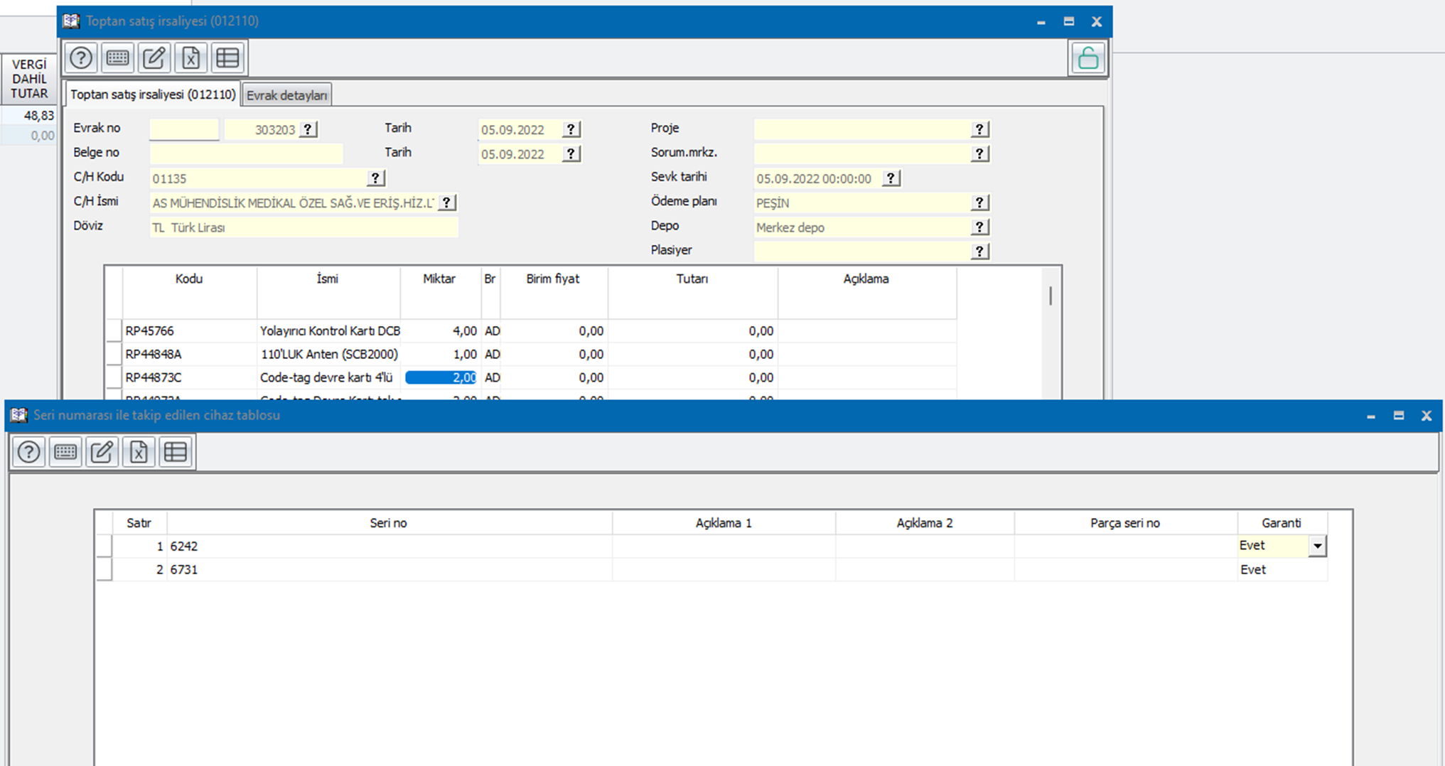Click the empty Proje input field
The height and width of the screenshot is (766, 1445).
[x=861, y=129]
